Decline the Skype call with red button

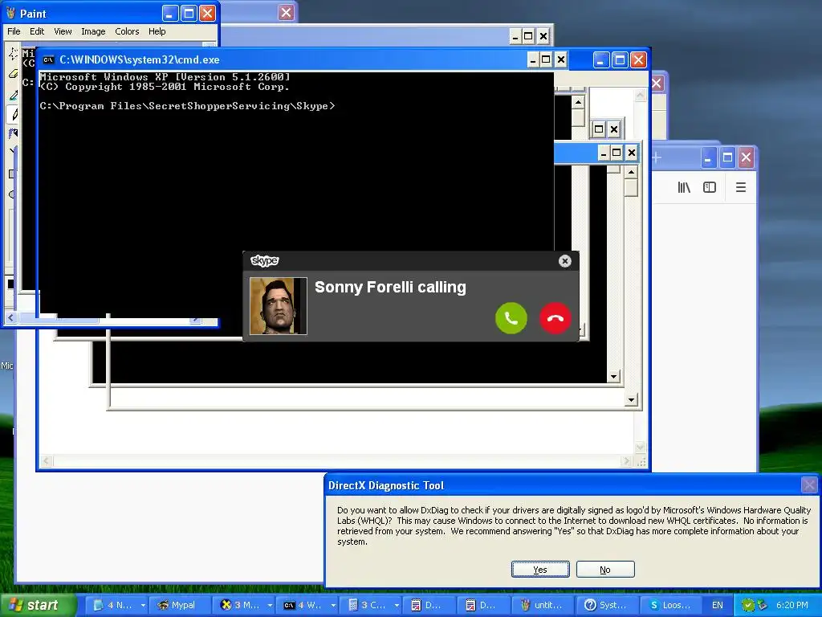pyautogui.click(x=555, y=318)
